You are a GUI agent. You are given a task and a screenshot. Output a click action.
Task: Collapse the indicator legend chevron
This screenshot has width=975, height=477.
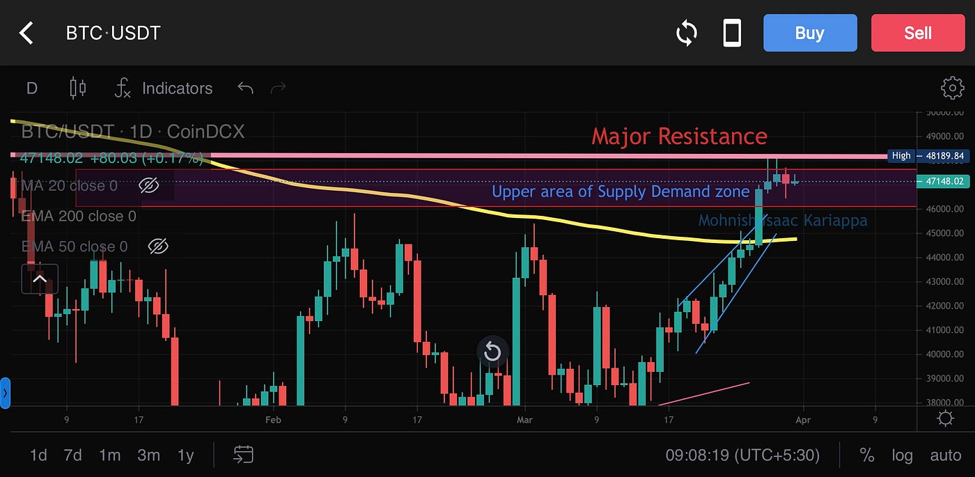tap(40, 279)
